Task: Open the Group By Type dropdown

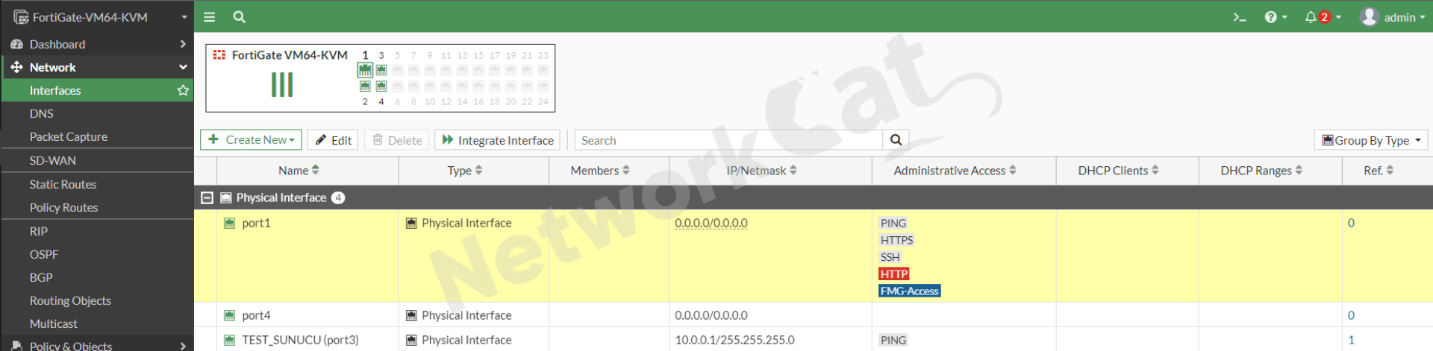Action: (x=1370, y=140)
